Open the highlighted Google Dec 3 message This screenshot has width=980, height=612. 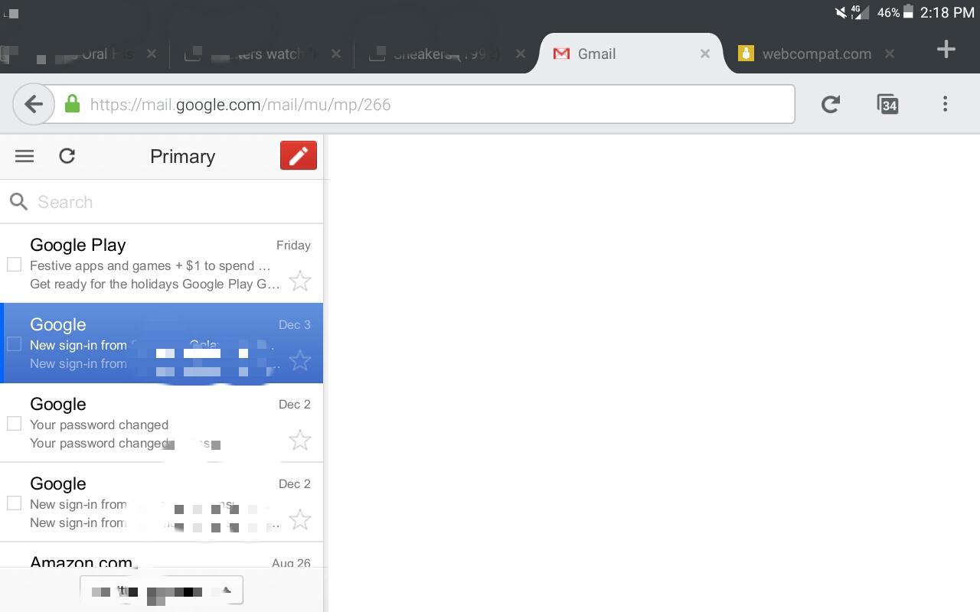162,343
